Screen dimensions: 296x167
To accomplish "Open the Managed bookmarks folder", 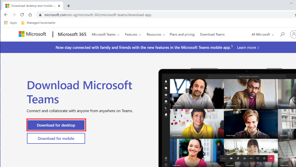I will click(x=38, y=23).
